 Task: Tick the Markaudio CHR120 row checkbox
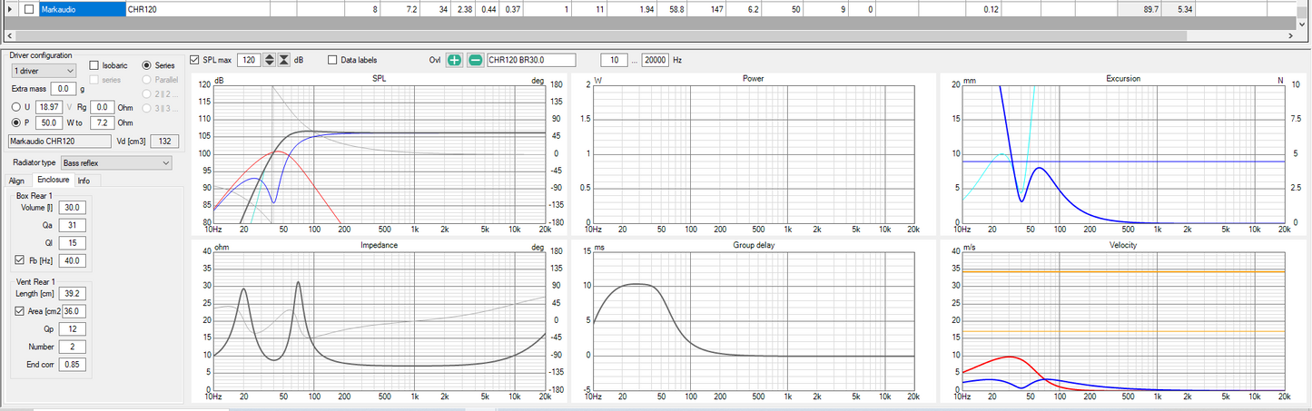pyautogui.click(x=30, y=9)
